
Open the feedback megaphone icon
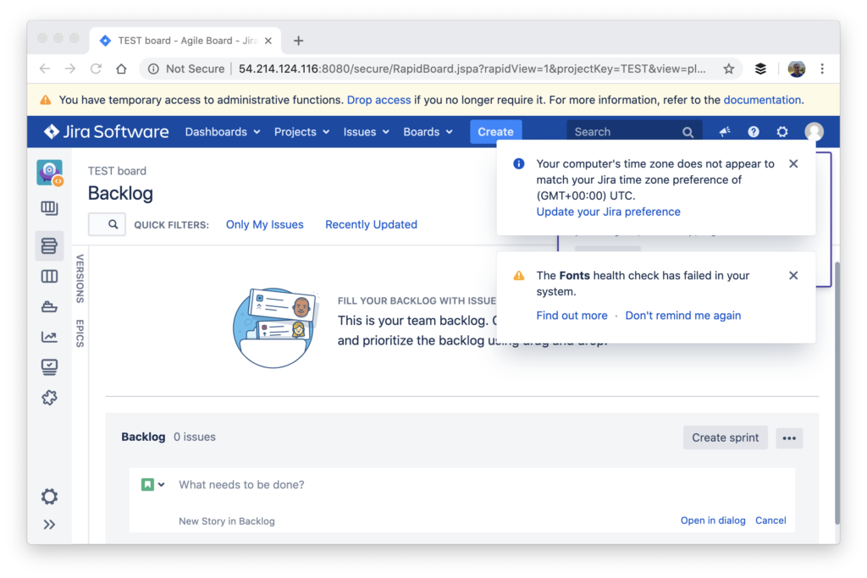(x=725, y=131)
